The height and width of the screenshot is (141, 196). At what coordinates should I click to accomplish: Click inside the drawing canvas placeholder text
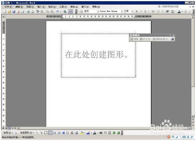(96, 54)
